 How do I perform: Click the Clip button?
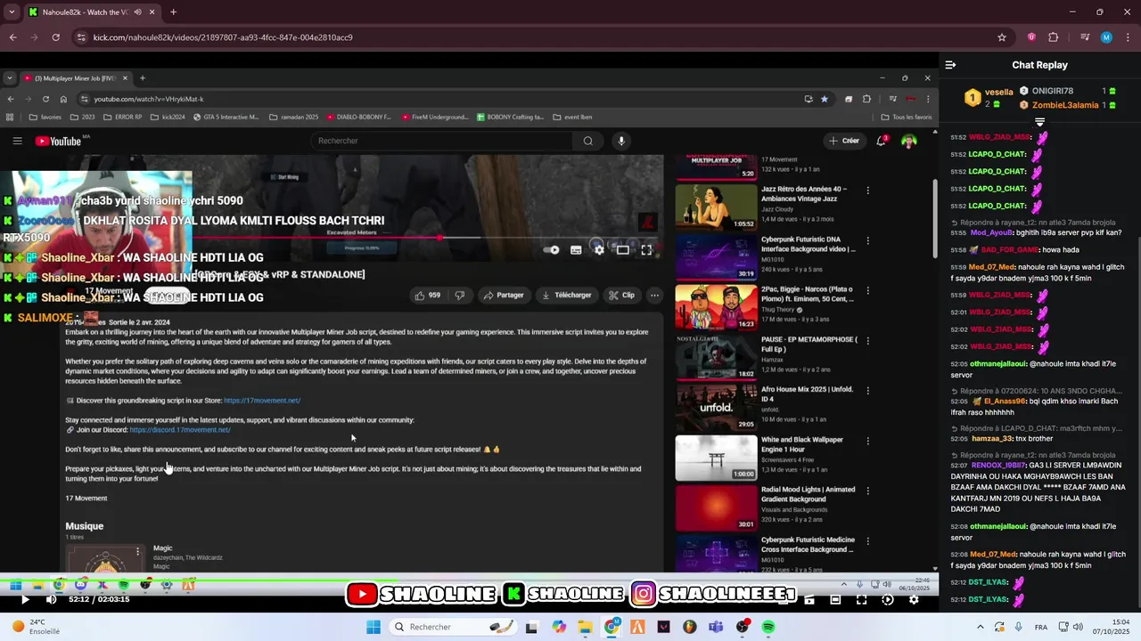pos(622,295)
